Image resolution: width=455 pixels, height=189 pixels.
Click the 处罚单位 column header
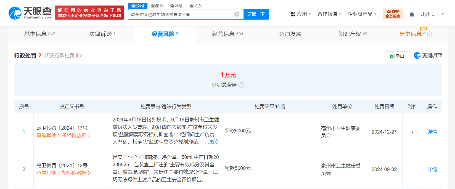(342, 107)
